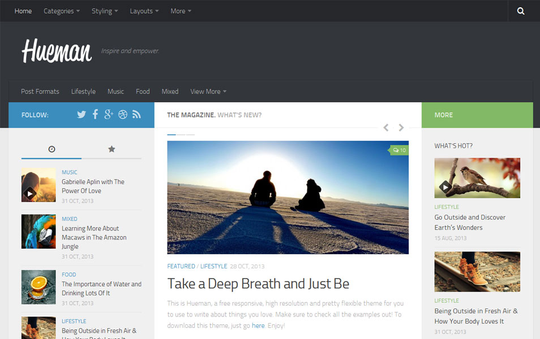The width and height of the screenshot is (540, 339).
Task: Open Post Formats navigation item
Action: tap(40, 92)
